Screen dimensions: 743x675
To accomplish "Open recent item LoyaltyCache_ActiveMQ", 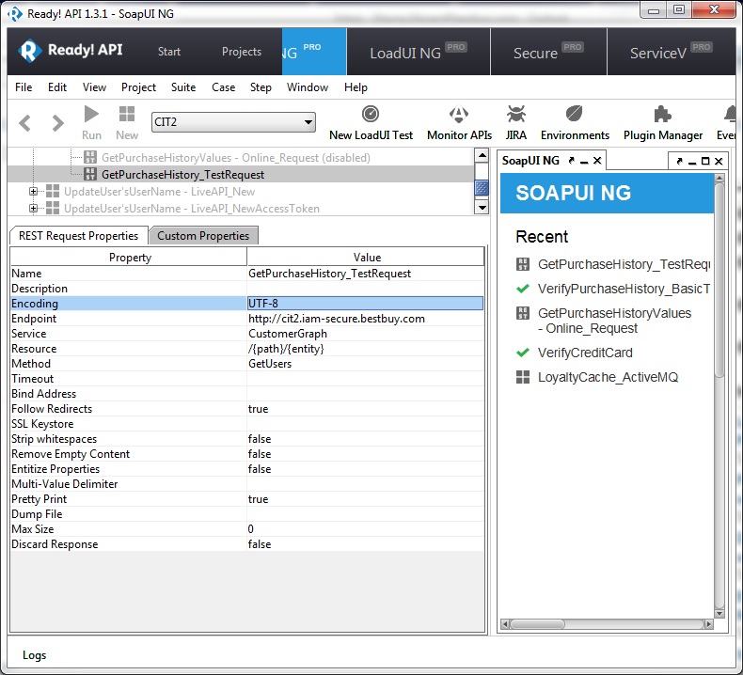I will coord(608,377).
